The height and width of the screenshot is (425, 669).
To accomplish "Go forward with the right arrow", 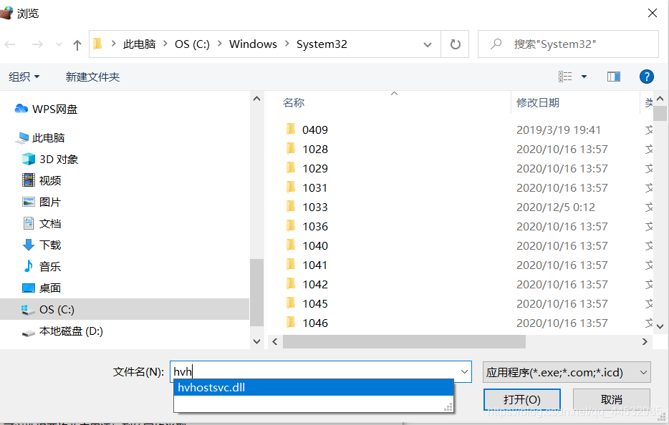I will [37, 44].
